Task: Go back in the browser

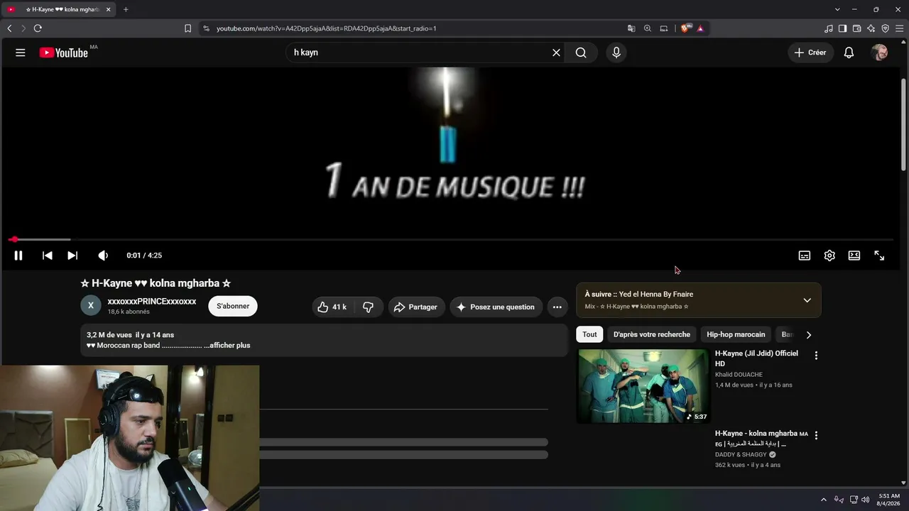Action: [x=9, y=28]
